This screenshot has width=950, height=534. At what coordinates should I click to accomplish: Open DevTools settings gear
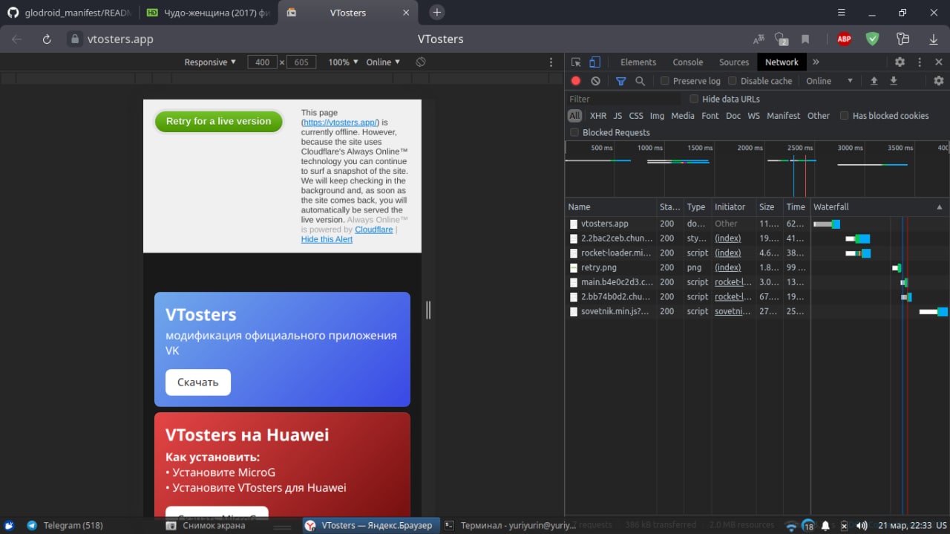tap(900, 62)
